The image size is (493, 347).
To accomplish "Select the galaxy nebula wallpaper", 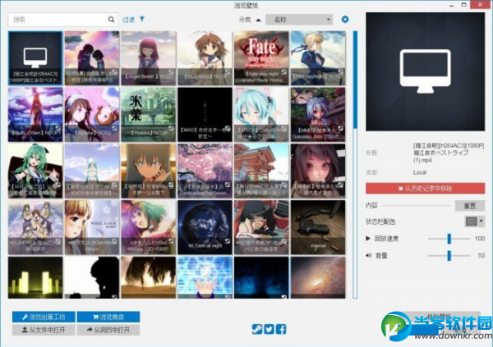I will [x=318, y=277].
